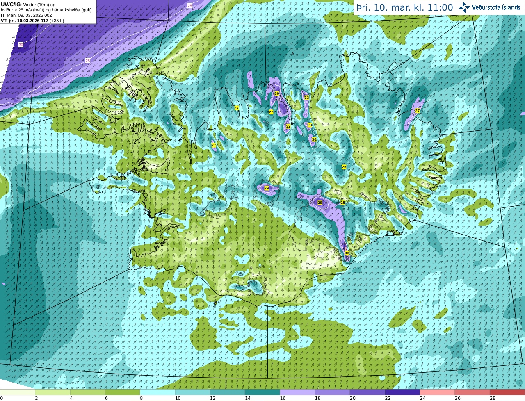Screen dimensions: 525x401
Task: Pick the teal 12–14 legend swatch
Action: click(x=228, y=392)
